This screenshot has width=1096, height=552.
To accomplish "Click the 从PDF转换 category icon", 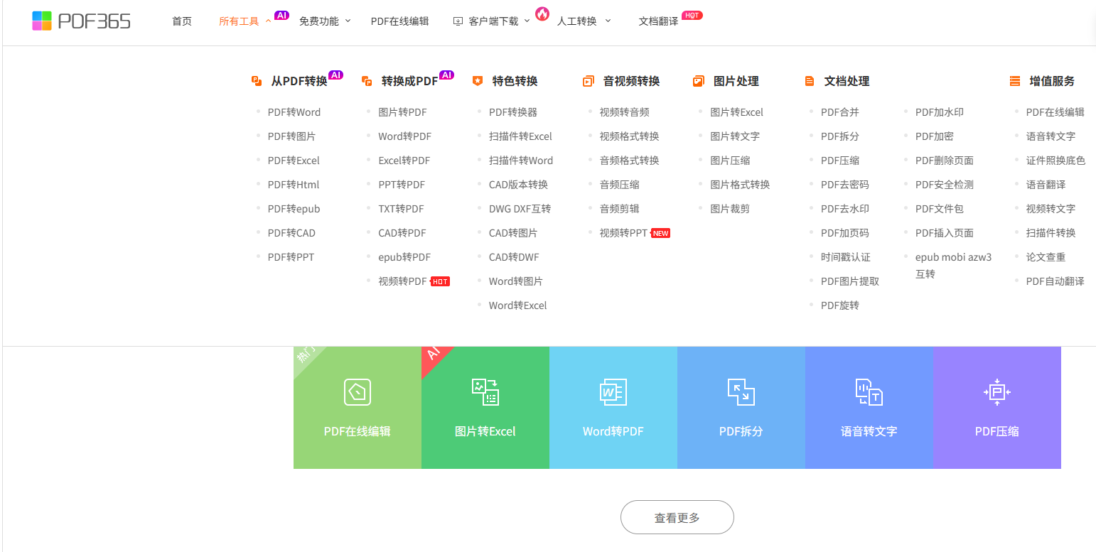I will 257,81.
